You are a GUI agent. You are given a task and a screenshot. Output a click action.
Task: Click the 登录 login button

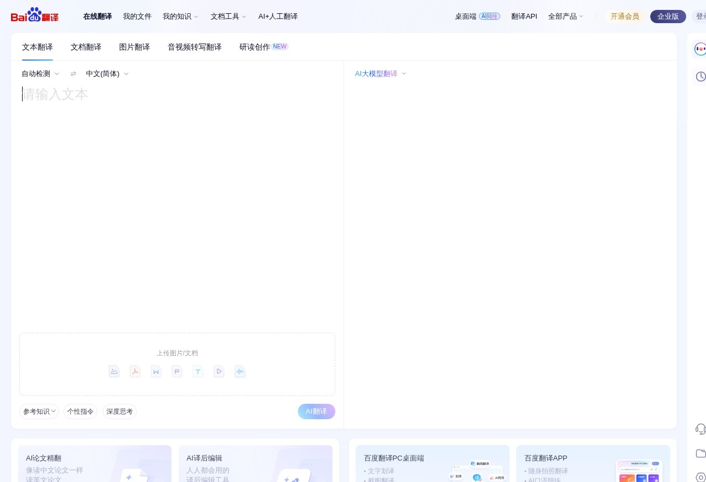pyautogui.click(x=699, y=17)
